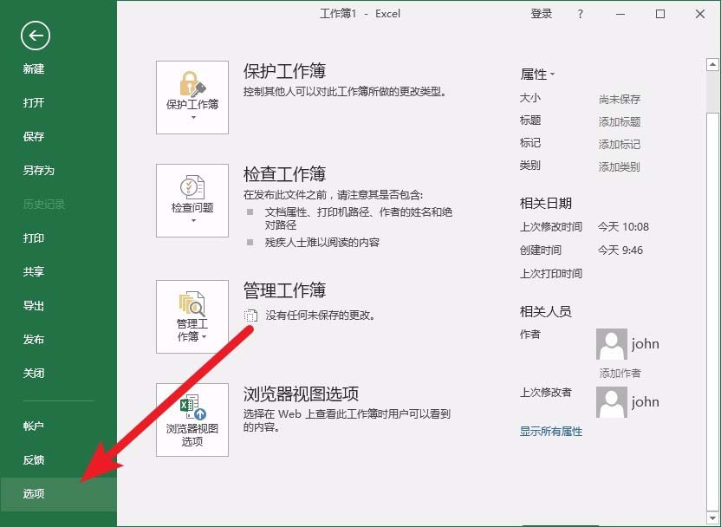Image resolution: width=721 pixels, height=527 pixels.
Task: Click the scrollbar down arrow
Action: coord(712,517)
